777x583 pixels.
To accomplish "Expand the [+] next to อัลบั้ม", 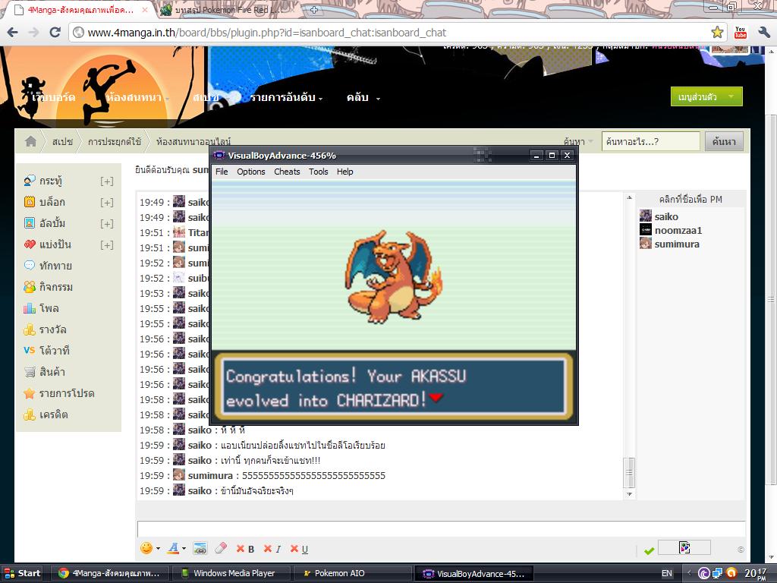I will click(x=106, y=224).
